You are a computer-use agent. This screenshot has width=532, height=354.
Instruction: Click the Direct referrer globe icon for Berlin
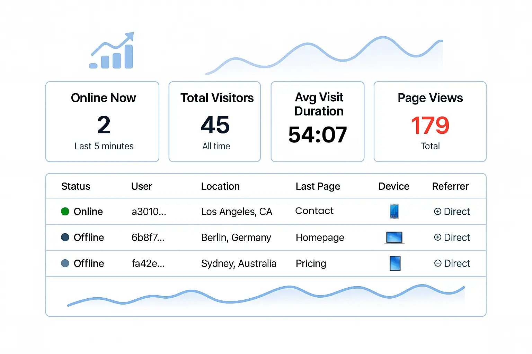pos(438,237)
